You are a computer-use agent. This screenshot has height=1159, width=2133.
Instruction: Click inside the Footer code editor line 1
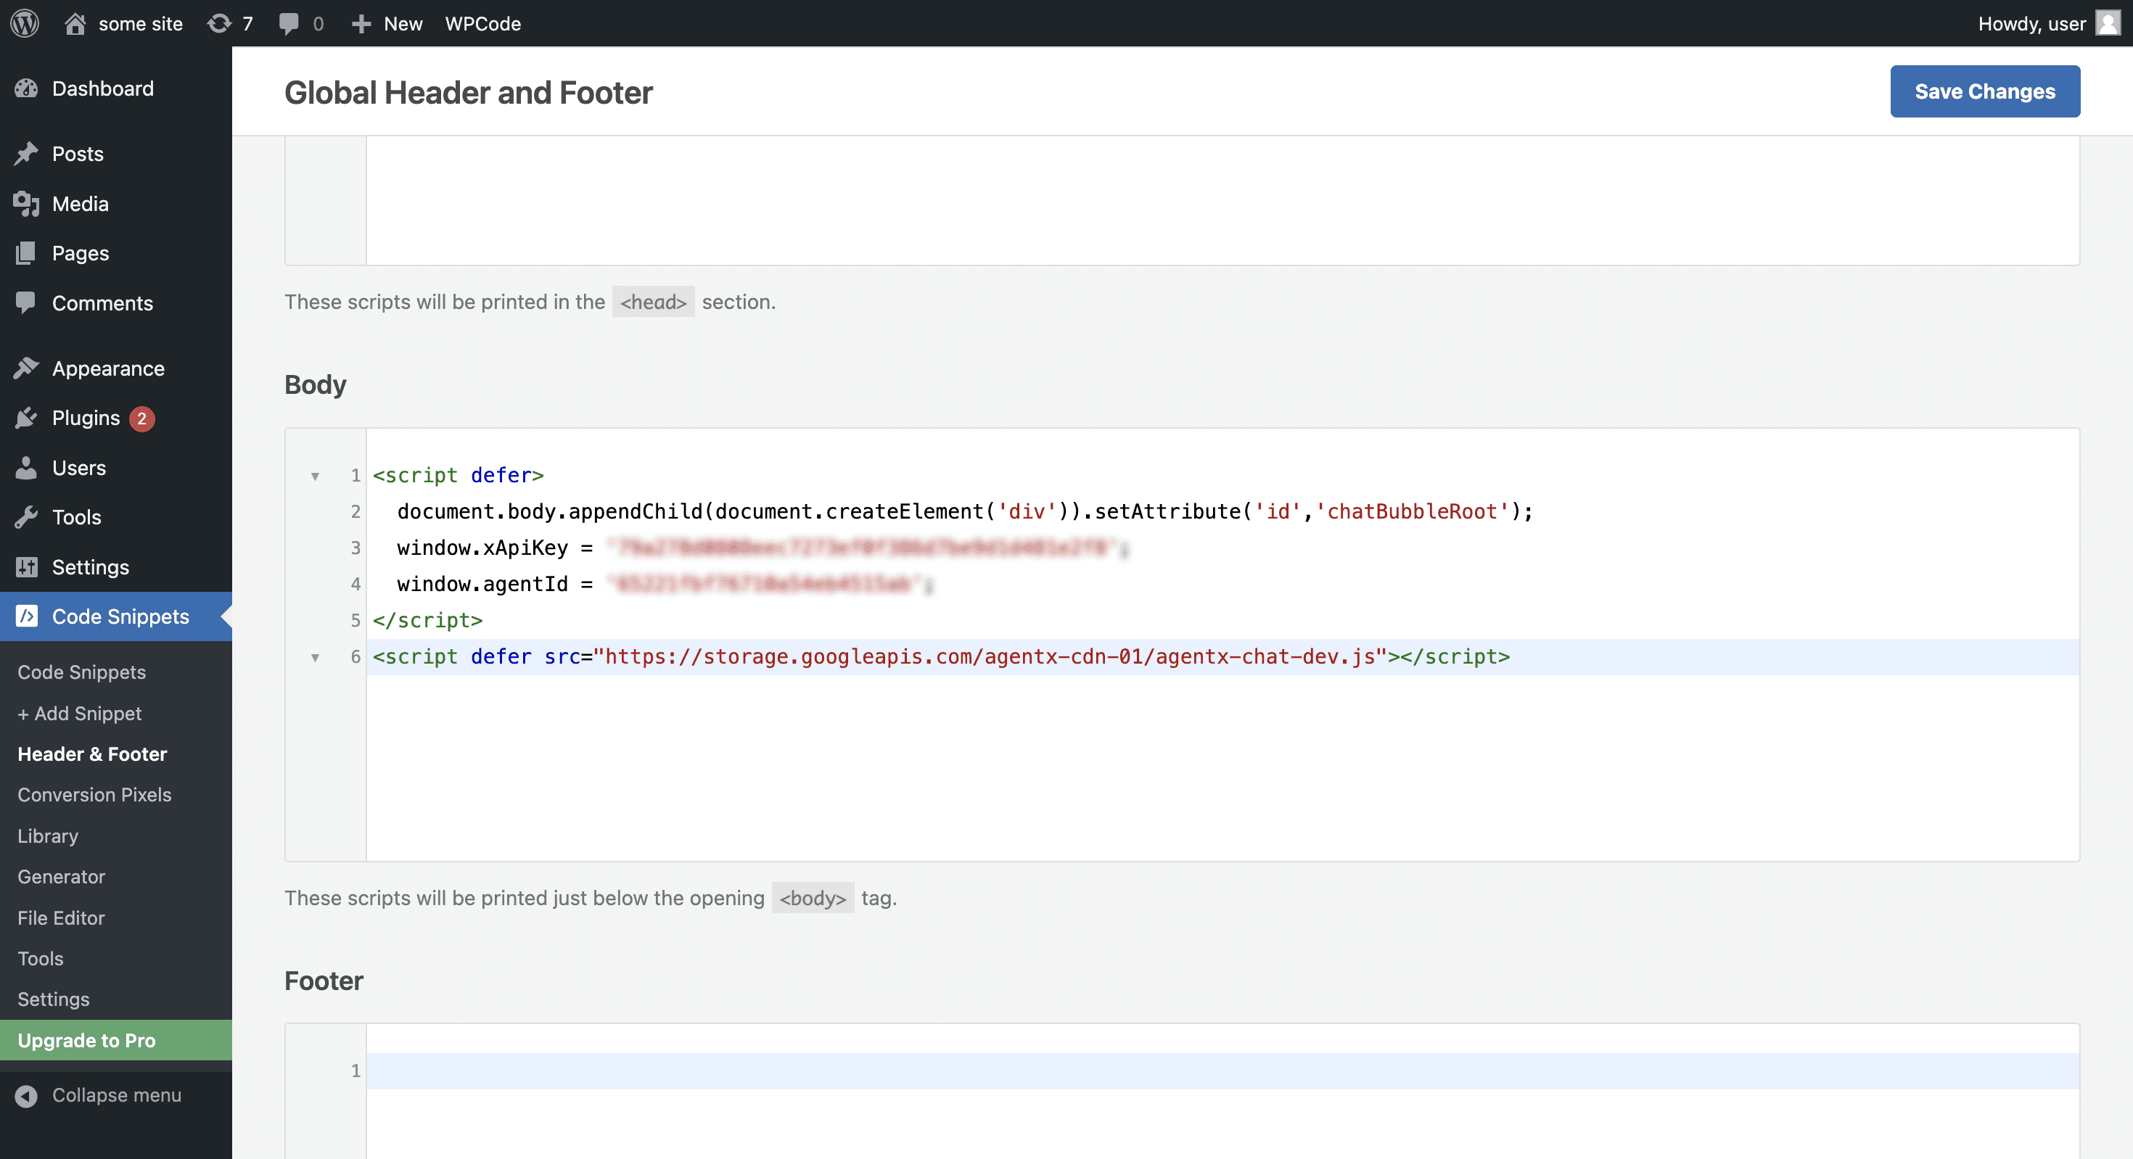[x=1222, y=1071]
